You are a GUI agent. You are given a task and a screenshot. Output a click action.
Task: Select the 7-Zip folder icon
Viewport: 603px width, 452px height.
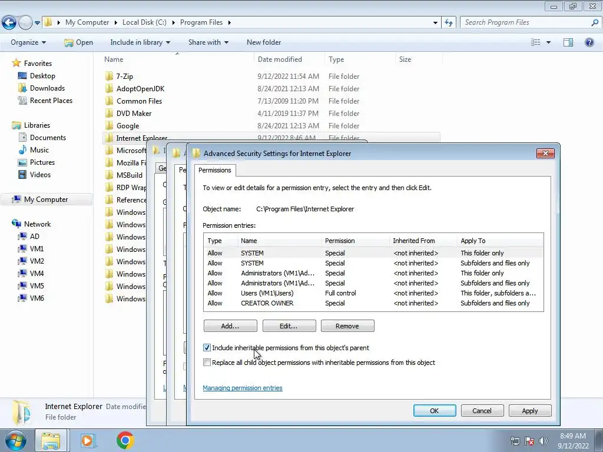click(x=109, y=76)
